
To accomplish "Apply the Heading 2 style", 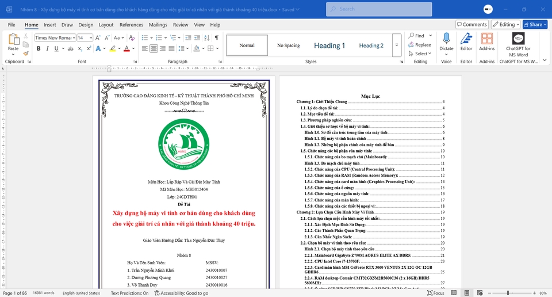I will [371, 45].
